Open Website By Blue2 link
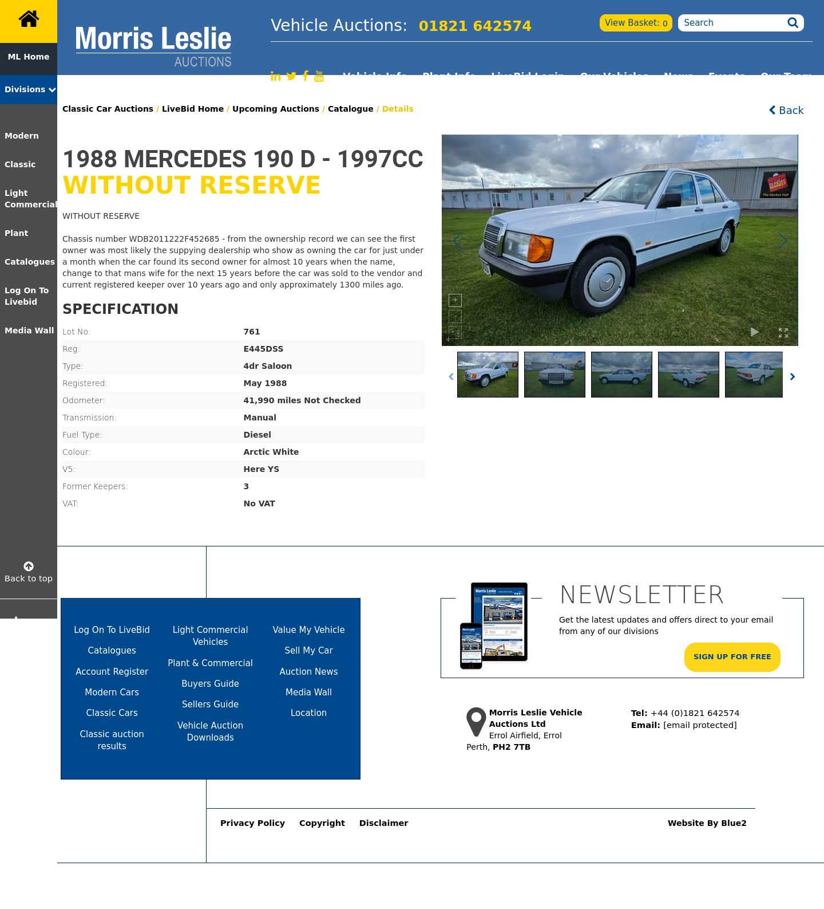 pyautogui.click(x=707, y=823)
